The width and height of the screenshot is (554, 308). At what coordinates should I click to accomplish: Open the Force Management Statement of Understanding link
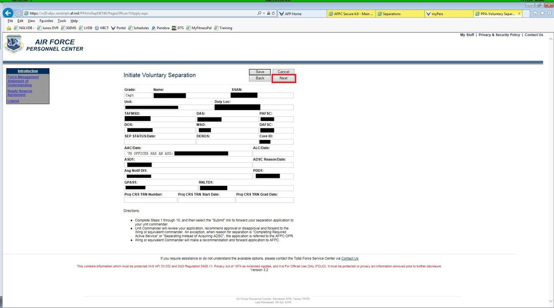[23, 81]
